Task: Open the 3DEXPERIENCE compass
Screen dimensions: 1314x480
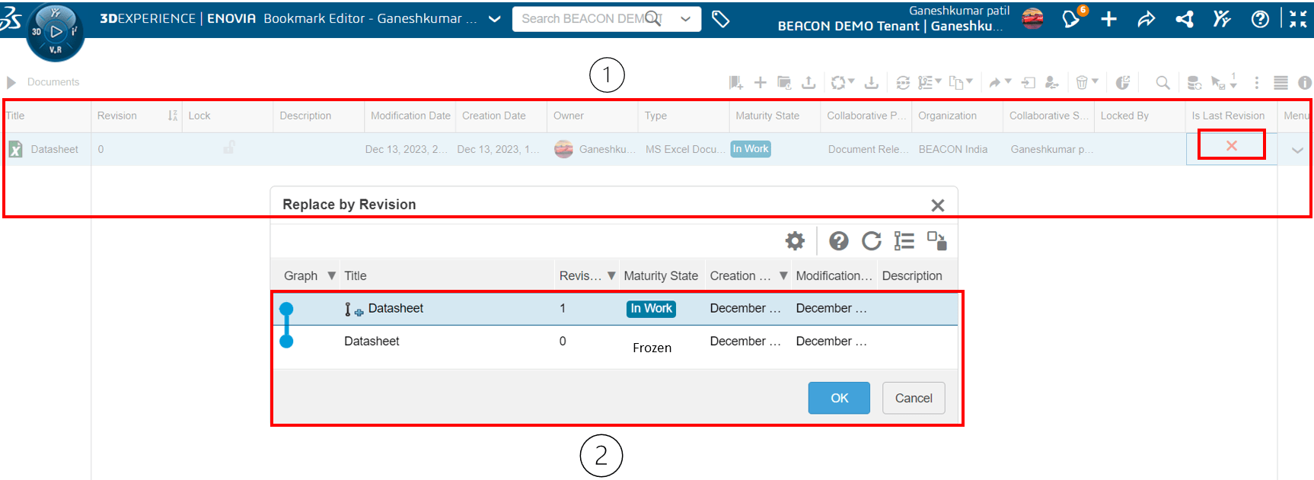Action: (x=55, y=32)
